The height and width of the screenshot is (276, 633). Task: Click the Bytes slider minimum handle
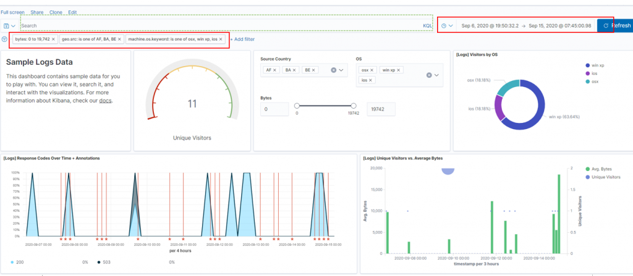297,106
